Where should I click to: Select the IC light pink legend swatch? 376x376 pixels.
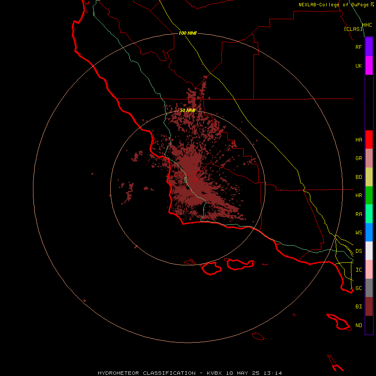pos(369,269)
